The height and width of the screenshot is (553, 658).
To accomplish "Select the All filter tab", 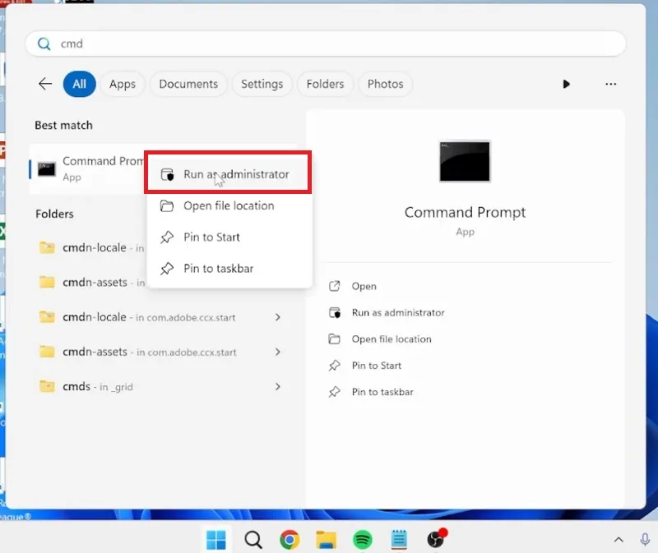I will point(79,84).
